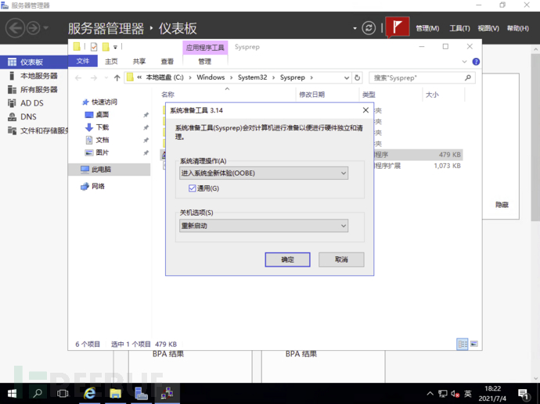The height and width of the screenshot is (404, 540).
Task: Select 此电脑 in navigation pane
Action: point(109,170)
